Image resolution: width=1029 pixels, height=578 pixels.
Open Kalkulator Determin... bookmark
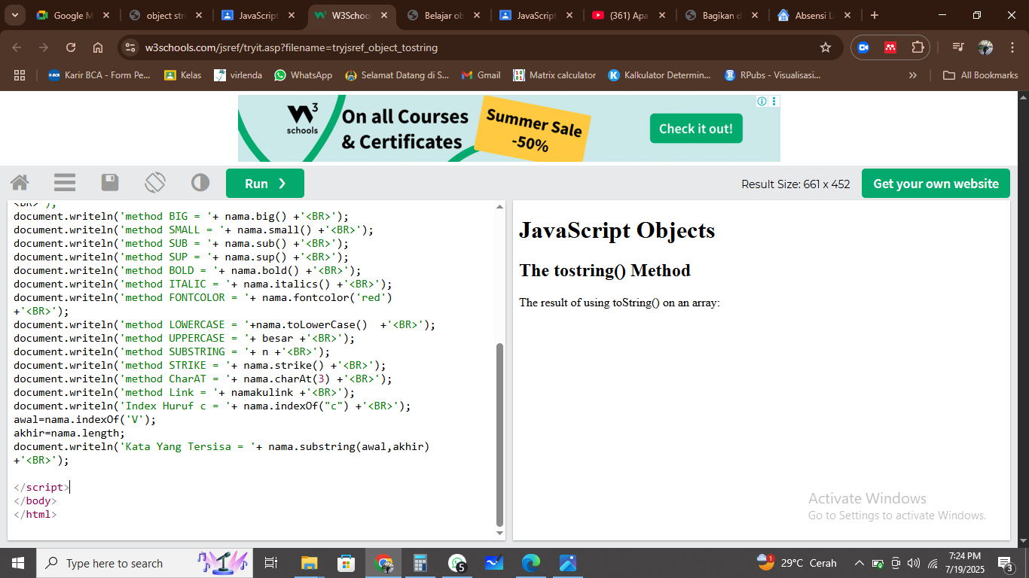[659, 75]
